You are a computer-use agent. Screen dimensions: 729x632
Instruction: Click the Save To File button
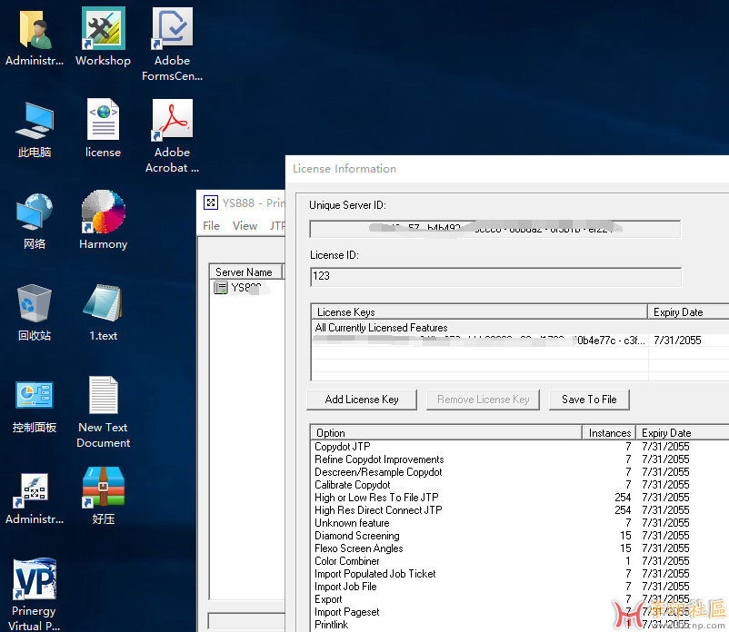pos(589,400)
